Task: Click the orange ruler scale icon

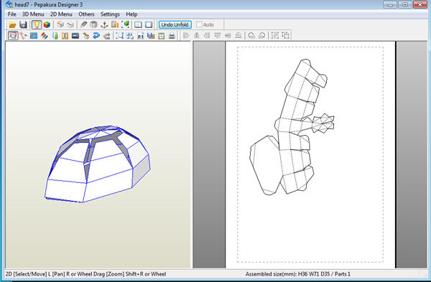Action: pos(115,24)
